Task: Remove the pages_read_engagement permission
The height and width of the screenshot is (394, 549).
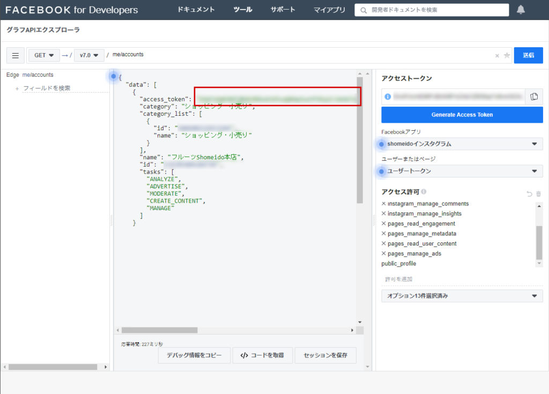Action: click(x=383, y=224)
